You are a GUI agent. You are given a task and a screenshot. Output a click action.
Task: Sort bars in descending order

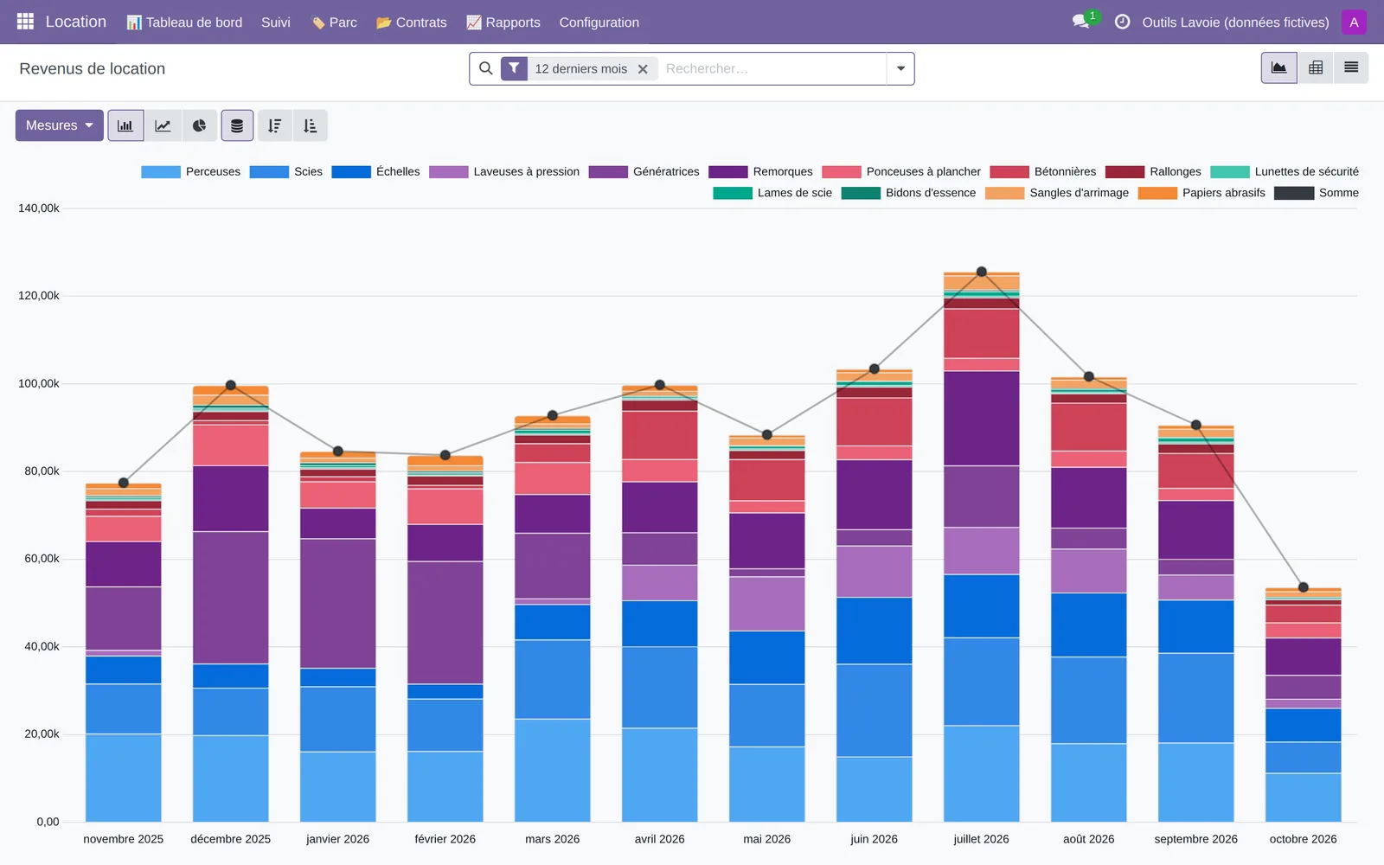(274, 125)
